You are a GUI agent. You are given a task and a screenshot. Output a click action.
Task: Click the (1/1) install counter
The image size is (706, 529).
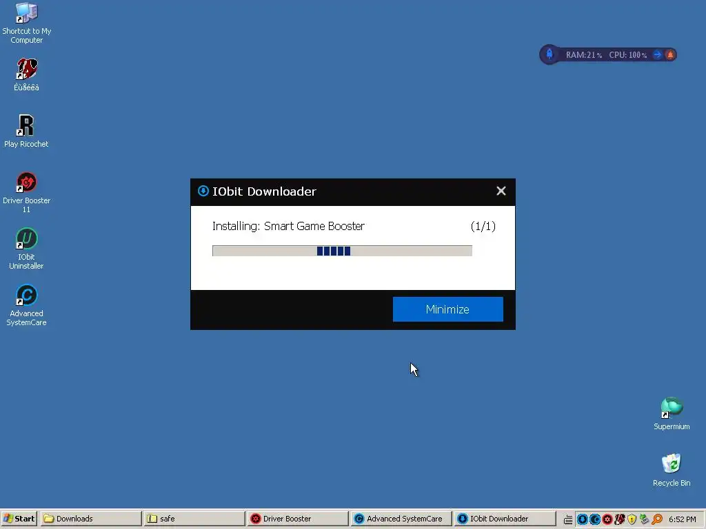coord(483,226)
